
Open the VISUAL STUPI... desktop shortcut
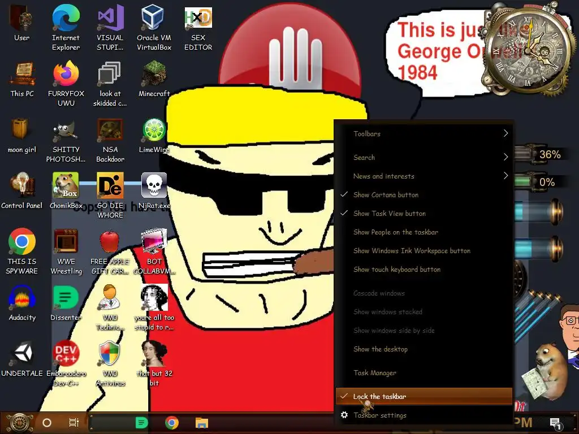110,28
